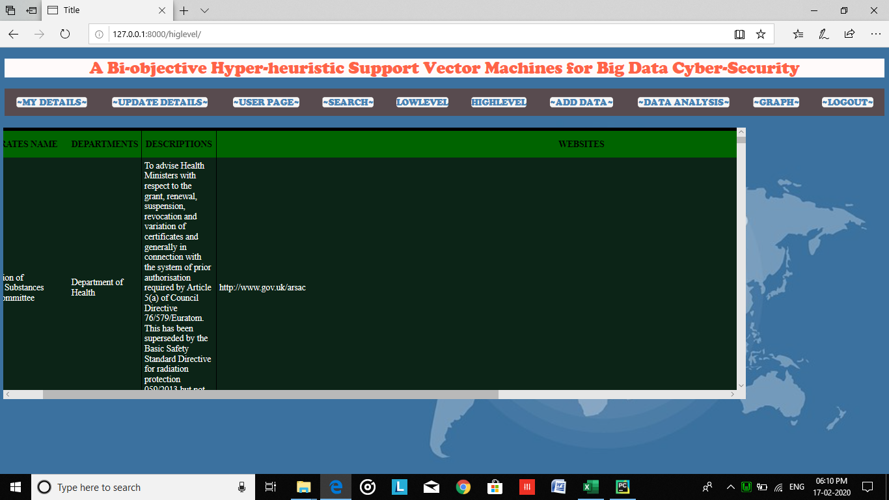Click the add notes pen icon
Screen dimensions: 889x500
tap(823, 34)
